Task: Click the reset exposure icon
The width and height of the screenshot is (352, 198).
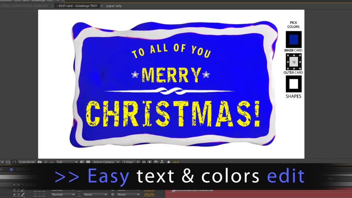Action: click(169, 162)
